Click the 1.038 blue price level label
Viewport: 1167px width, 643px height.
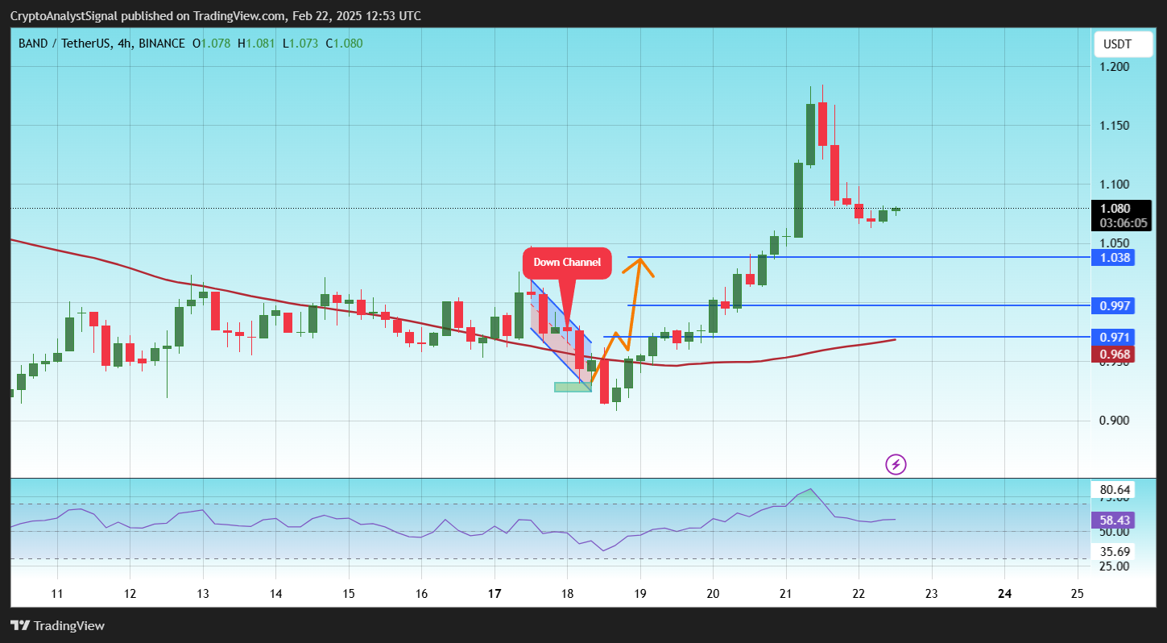[x=1112, y=258]
